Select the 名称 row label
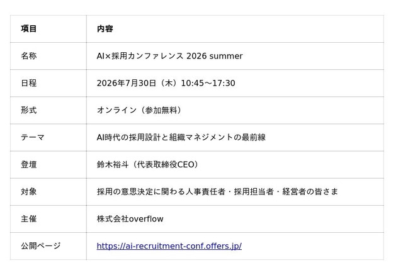 (x=28, y=56)
